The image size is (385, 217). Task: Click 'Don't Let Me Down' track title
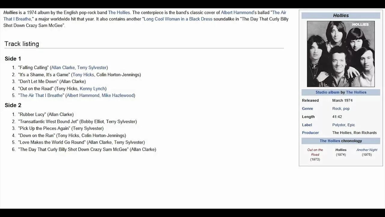click(38, 82)
